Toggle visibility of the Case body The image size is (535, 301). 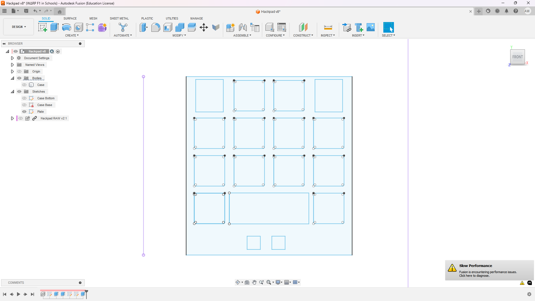pyautogui.click(x=24, y=85)
